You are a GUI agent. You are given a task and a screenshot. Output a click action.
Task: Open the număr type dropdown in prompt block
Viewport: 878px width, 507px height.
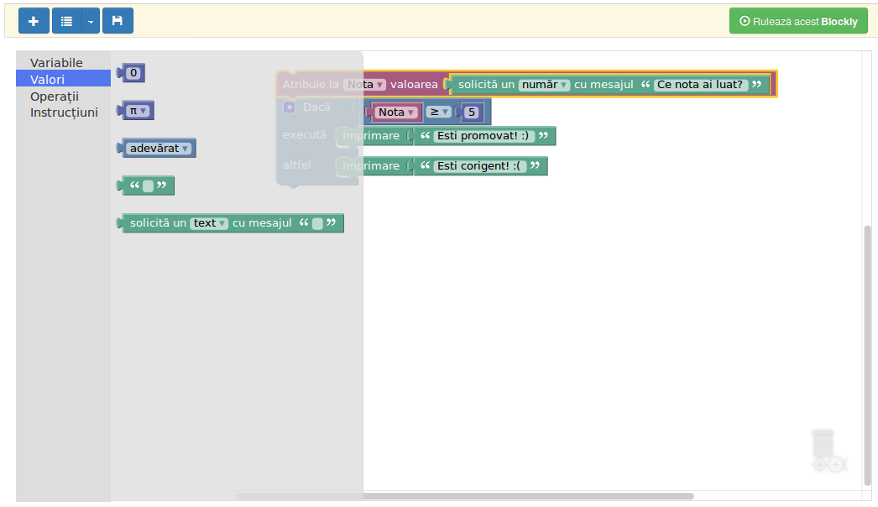[x=544, y=85]
